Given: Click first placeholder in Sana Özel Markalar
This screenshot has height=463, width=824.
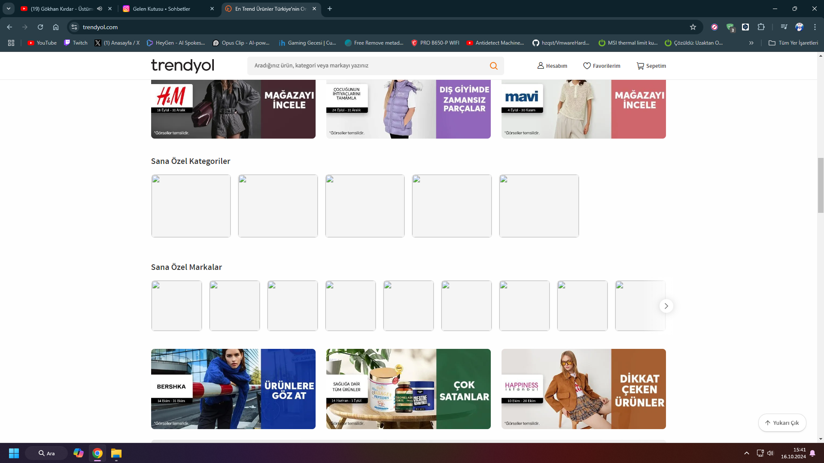Looking at the screenshot, I should coord(176,306).
